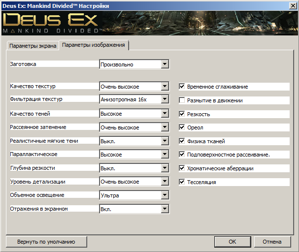Disable the Тесселяция checkbox
299x252 pixels.
182,182
